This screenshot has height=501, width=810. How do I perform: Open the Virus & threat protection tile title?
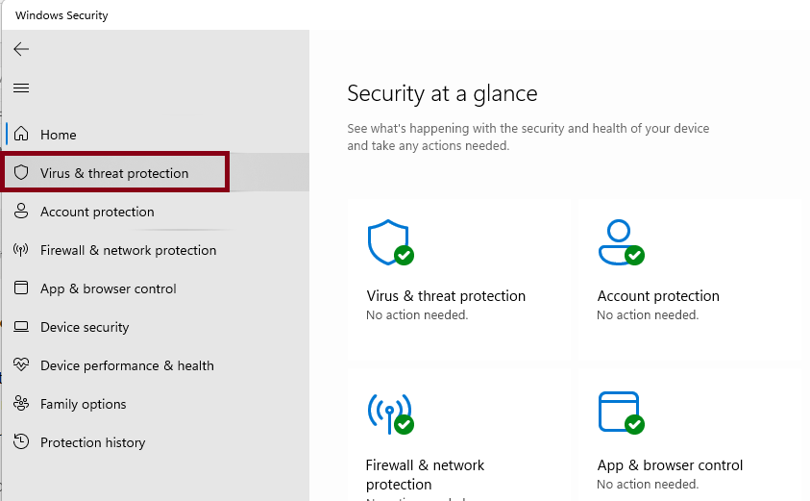click(446, 296)
